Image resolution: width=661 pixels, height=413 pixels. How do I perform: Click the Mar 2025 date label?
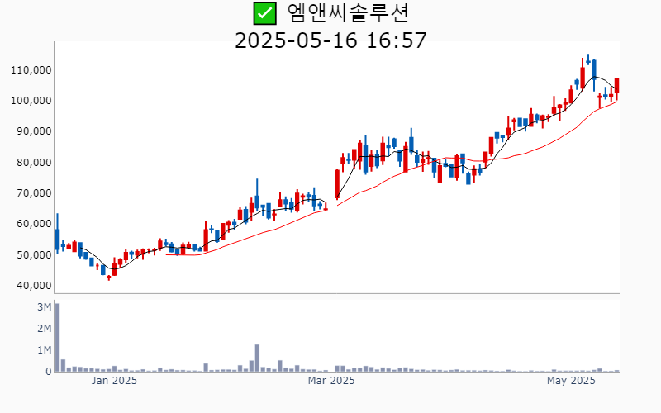coord(331,381)
